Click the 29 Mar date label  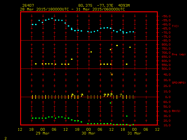tap(43, 133)
